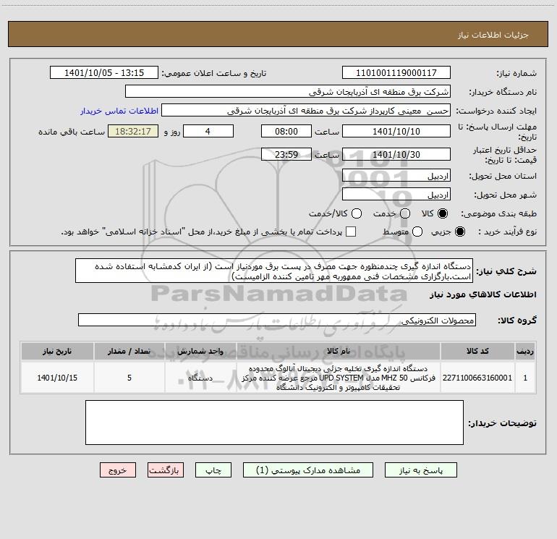Select the کالا radio button

(442, 213)
